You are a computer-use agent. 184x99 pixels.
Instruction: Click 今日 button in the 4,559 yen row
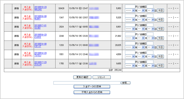click(x=160, y=56)
